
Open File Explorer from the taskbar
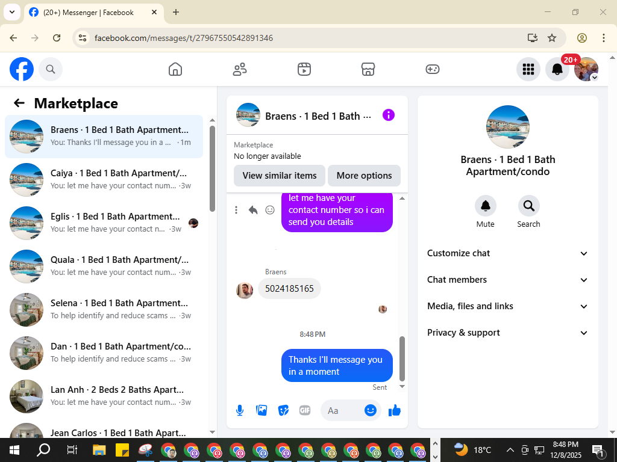click(x=99, y=450)
